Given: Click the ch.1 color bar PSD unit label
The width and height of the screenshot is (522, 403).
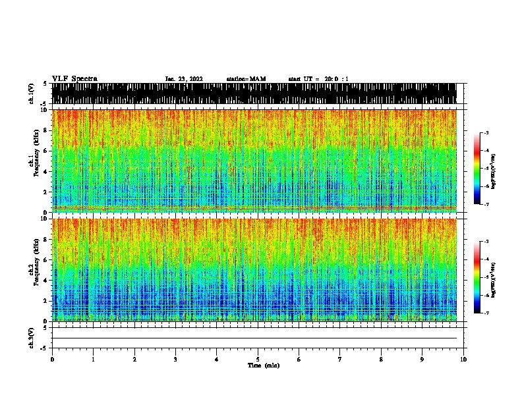Looking at the screenshot, I should click(494, 172).
